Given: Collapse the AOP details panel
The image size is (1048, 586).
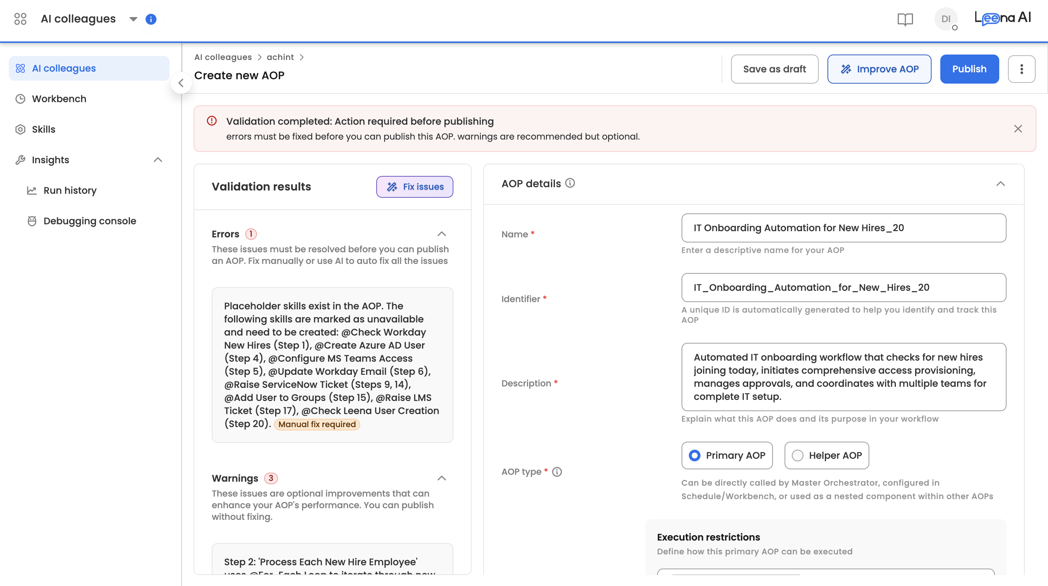Looking at the screenshot, I should point(1000,184).
